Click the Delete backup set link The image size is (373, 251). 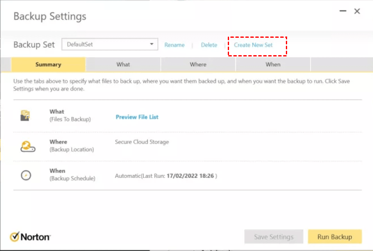(x=209, y=45)
